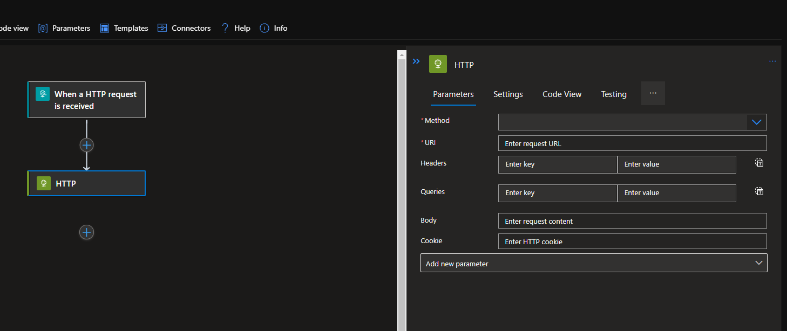Click the HTTP connector icon in the panel header
This screenshot has height=331, width=787.
pyautogui.click(x=438, y=64)
